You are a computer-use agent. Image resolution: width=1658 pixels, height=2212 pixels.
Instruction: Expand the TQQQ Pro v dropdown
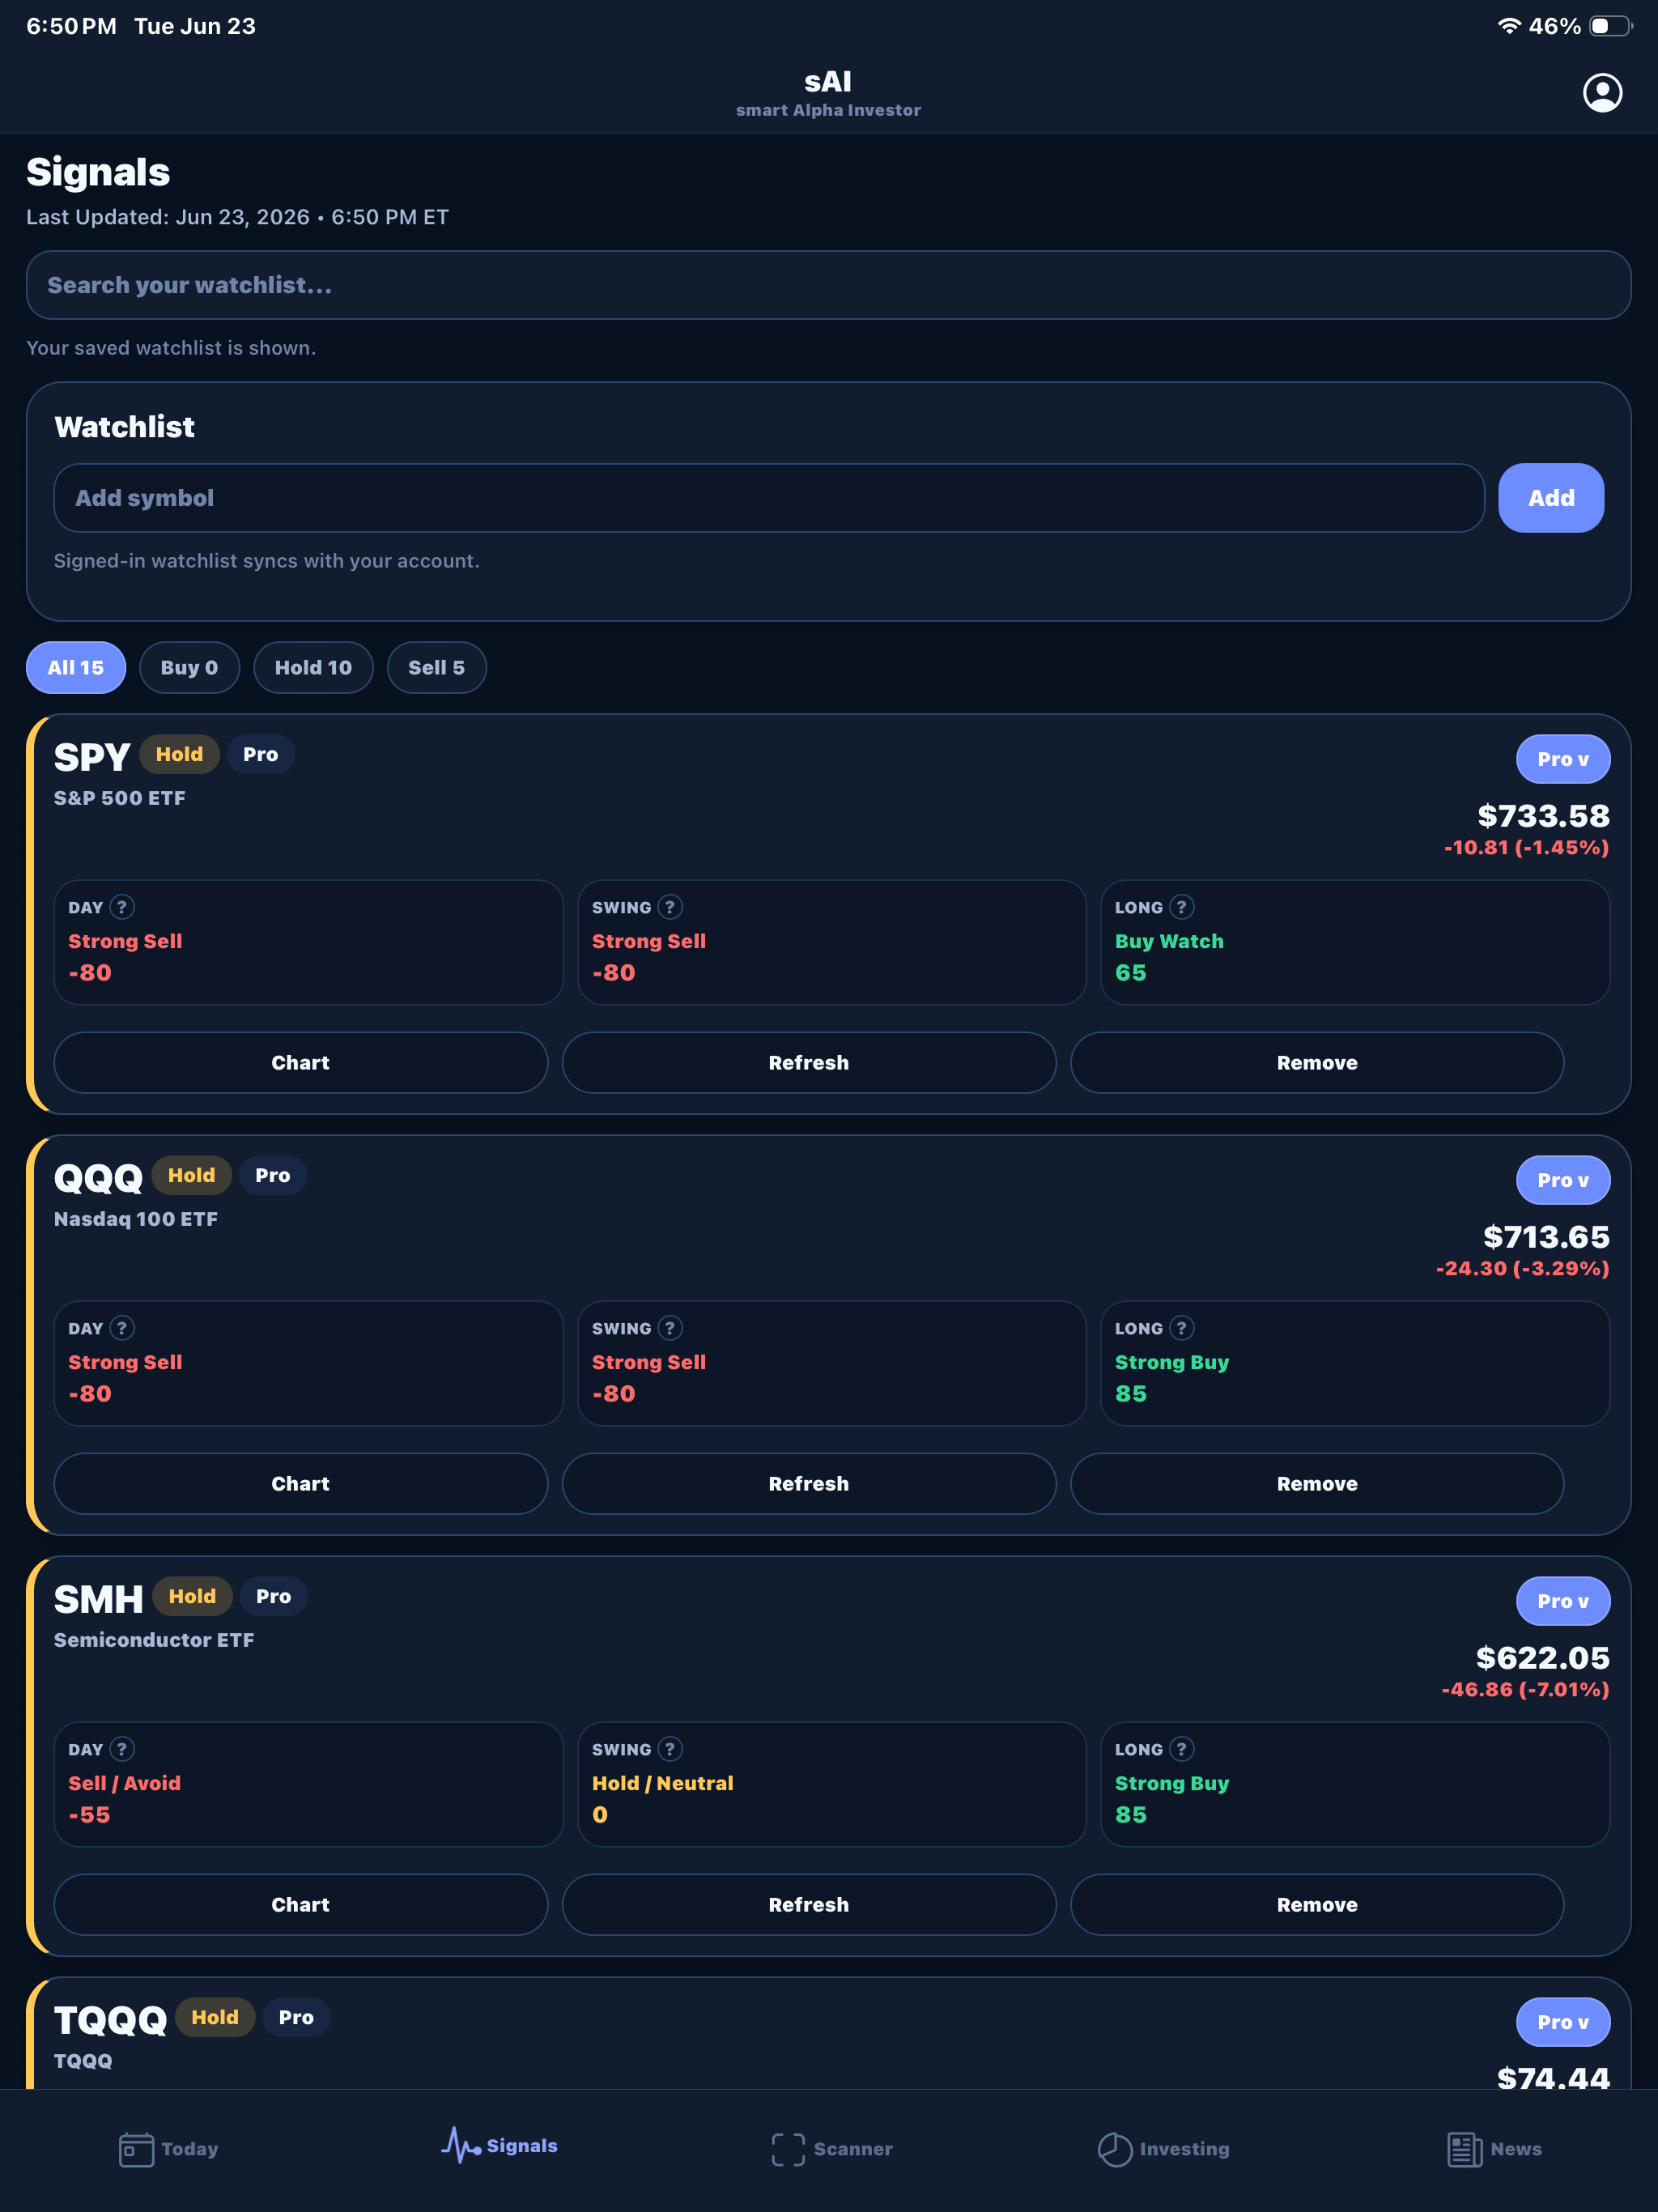1562,2022
